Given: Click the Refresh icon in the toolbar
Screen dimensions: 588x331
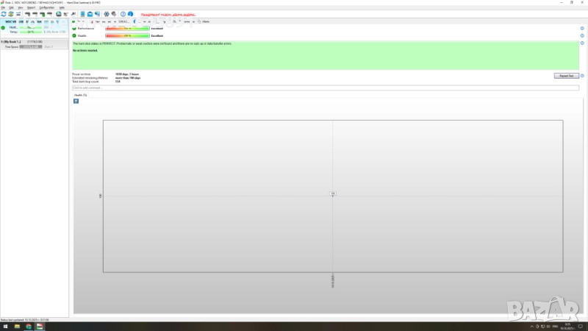Looking at the screenshot, I should pyautogui.click(x=4, y=14).
